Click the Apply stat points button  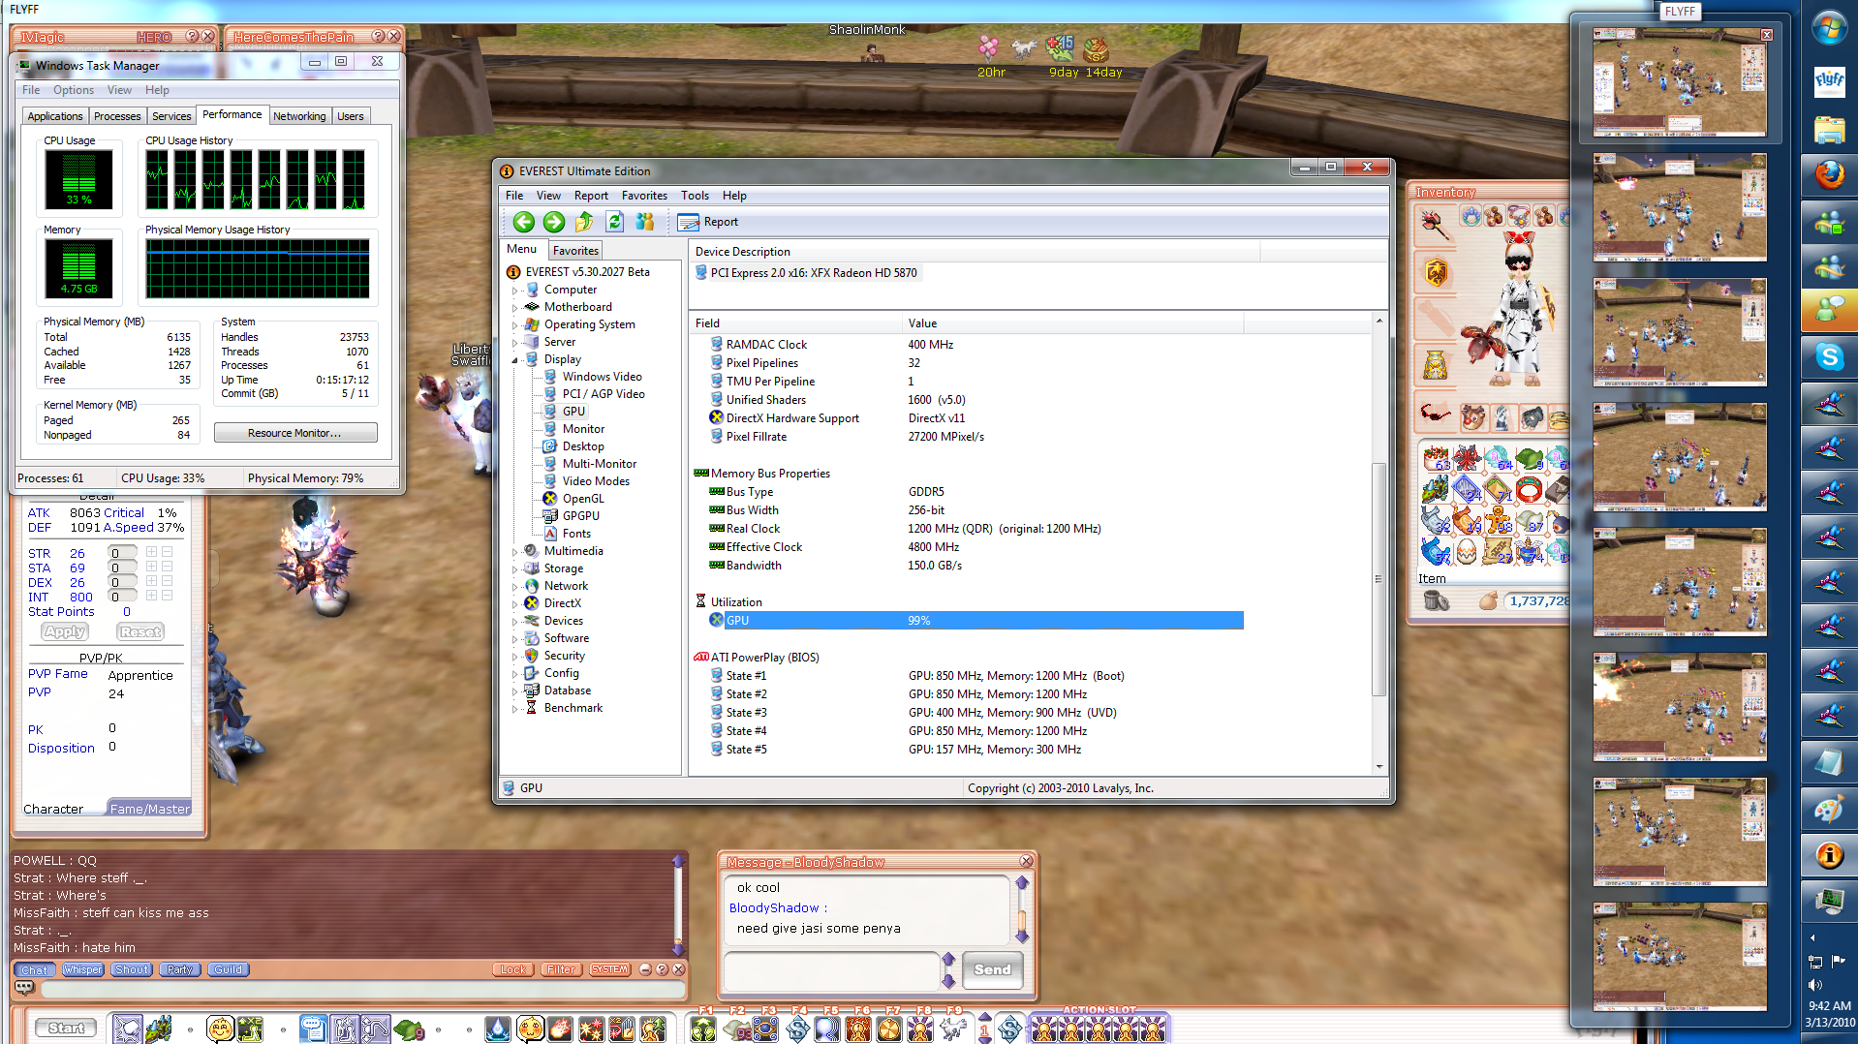click(65, 631)
